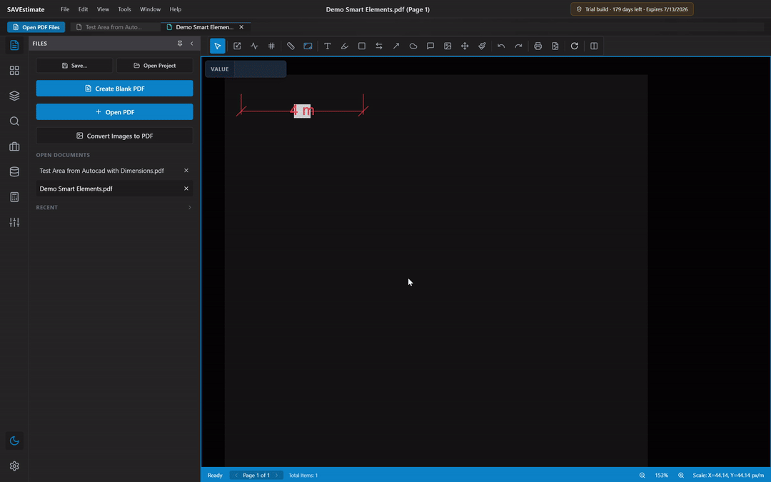The width and height of the screenshot is (771, 482).
Task: Open the database cylinder sidebar panel
Action: point(14,171)
